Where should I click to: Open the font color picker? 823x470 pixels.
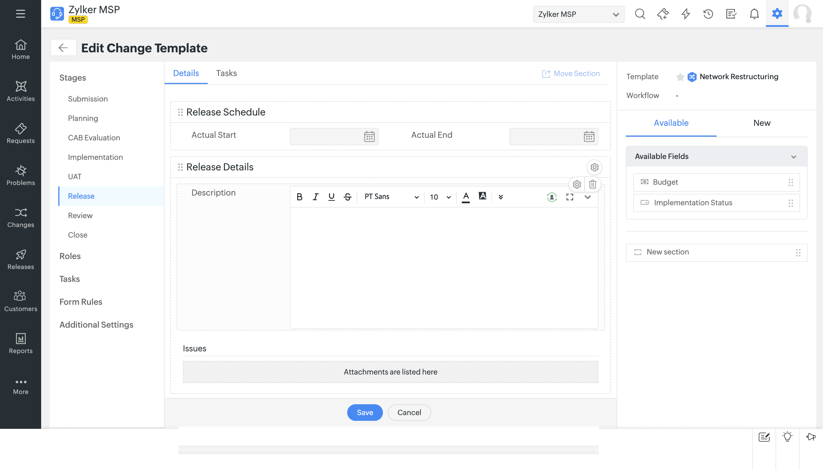[x=466, y=197]
